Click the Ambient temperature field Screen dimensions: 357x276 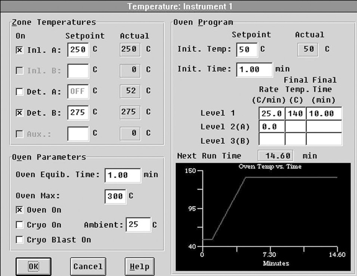coord(138,225)
